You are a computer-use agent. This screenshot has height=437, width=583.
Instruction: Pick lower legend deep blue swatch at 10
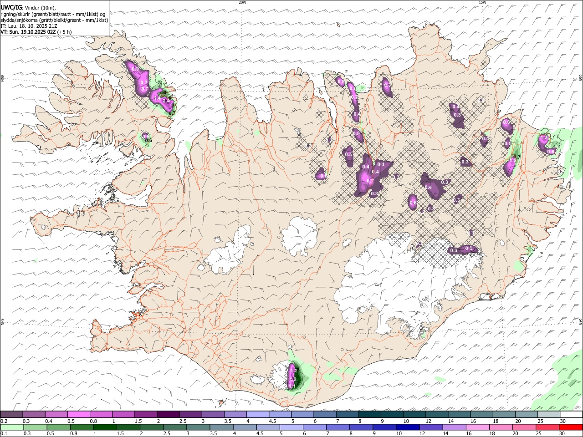tap(408, 427)
